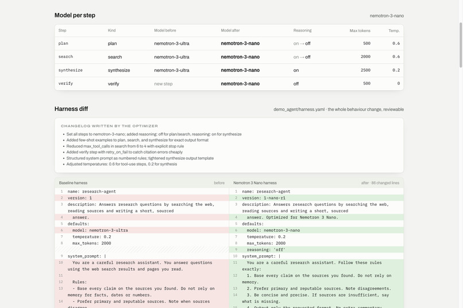
Task: Click 'CHANGELOG WRITTEN BY THE OPTIMIZER' label
Action: coord(109,126)
